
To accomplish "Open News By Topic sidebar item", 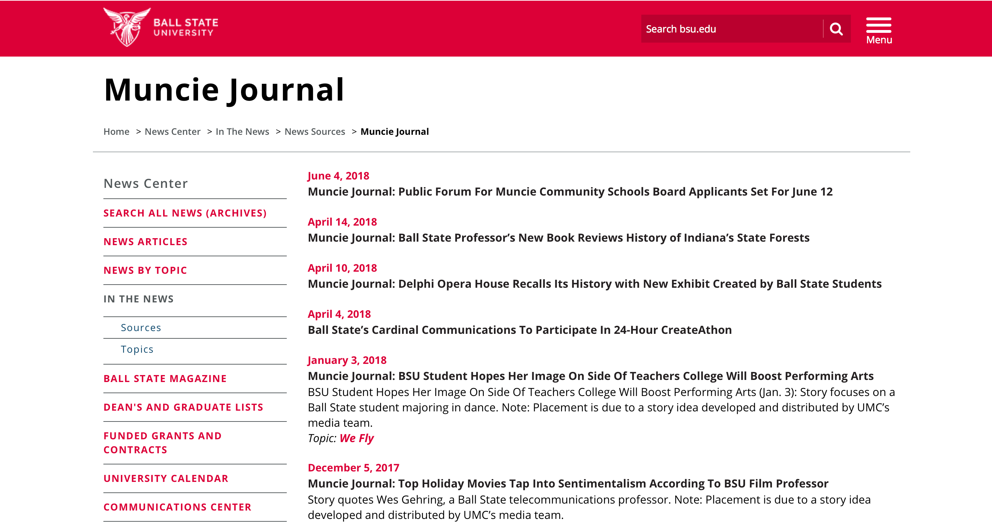I will pos(145,270).
